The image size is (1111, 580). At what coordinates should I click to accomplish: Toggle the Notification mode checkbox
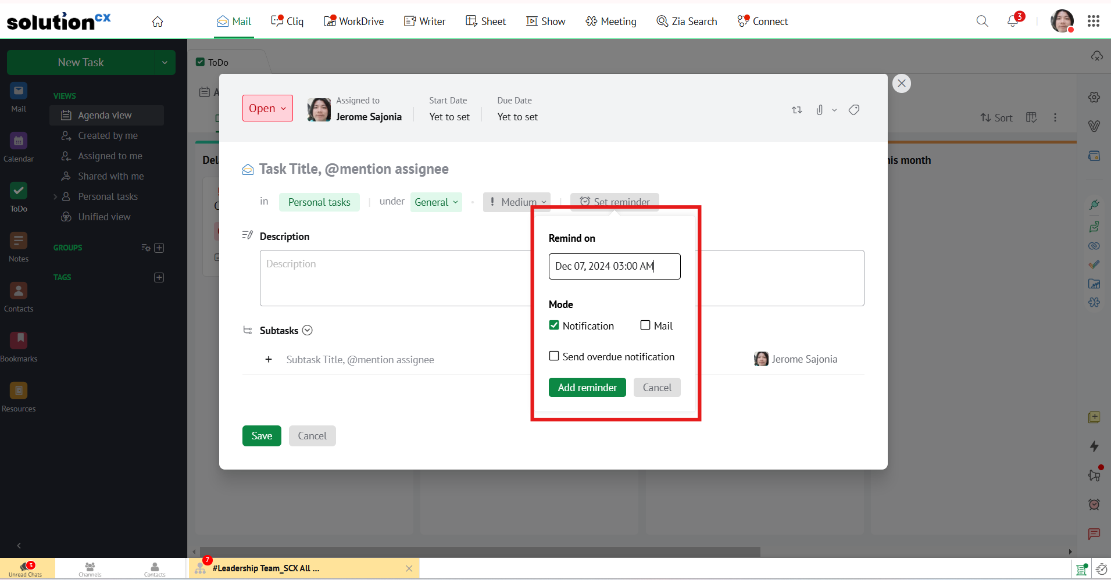554,325
